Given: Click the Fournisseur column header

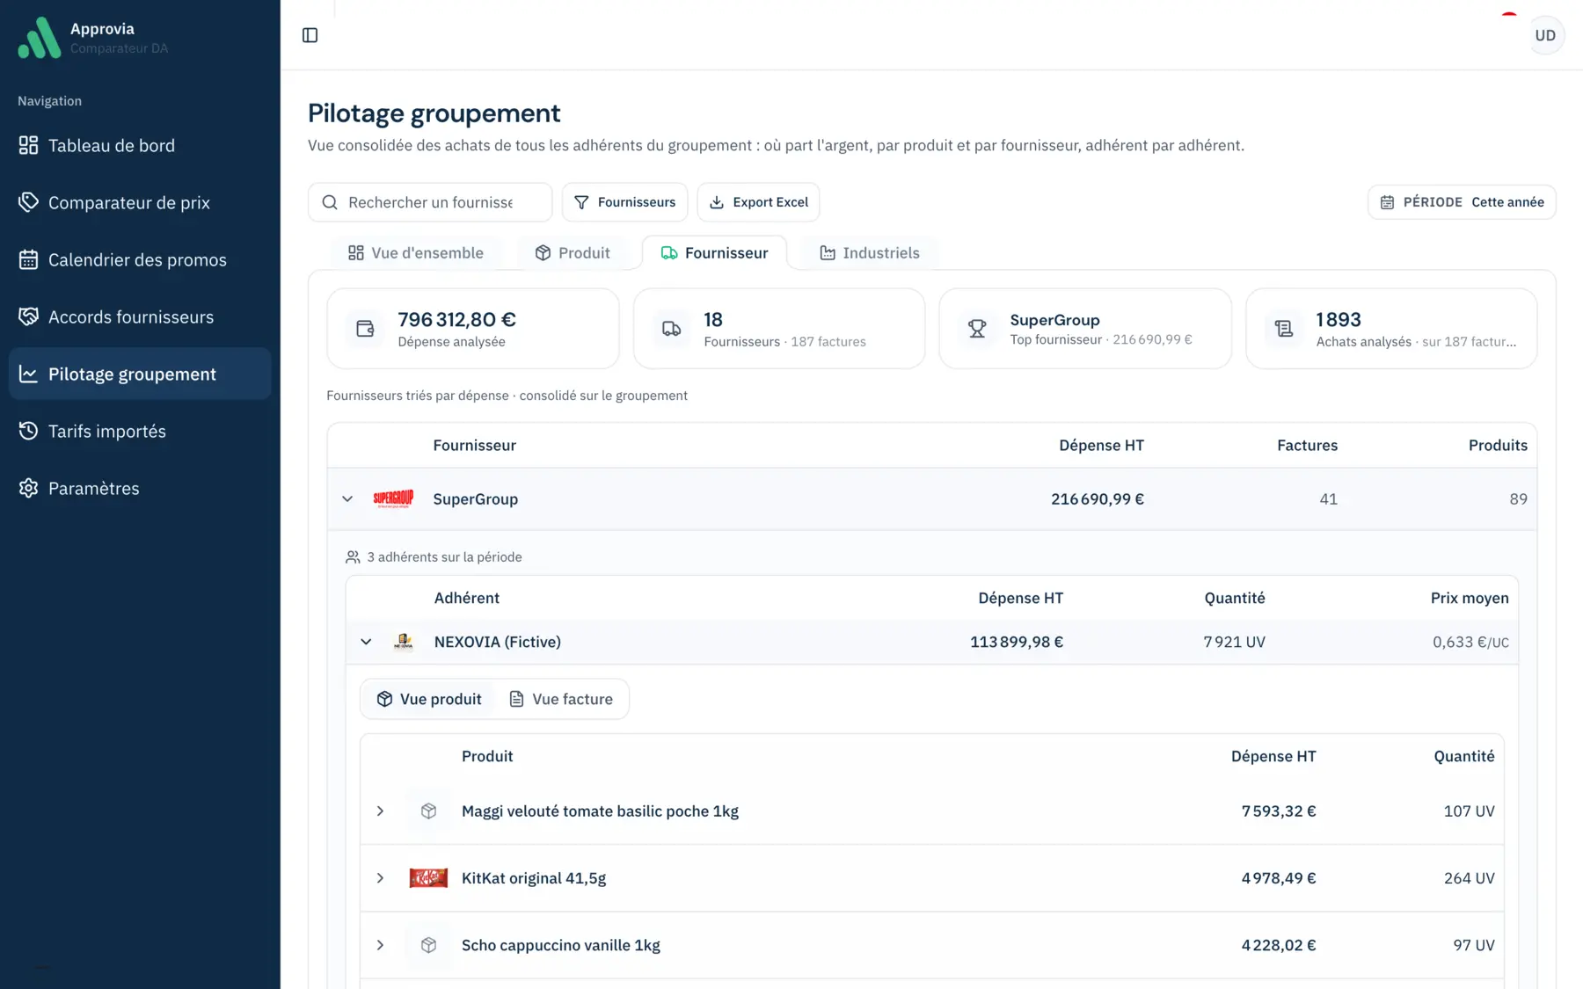Looking at the screenshot, I should [x=474, y=445].
